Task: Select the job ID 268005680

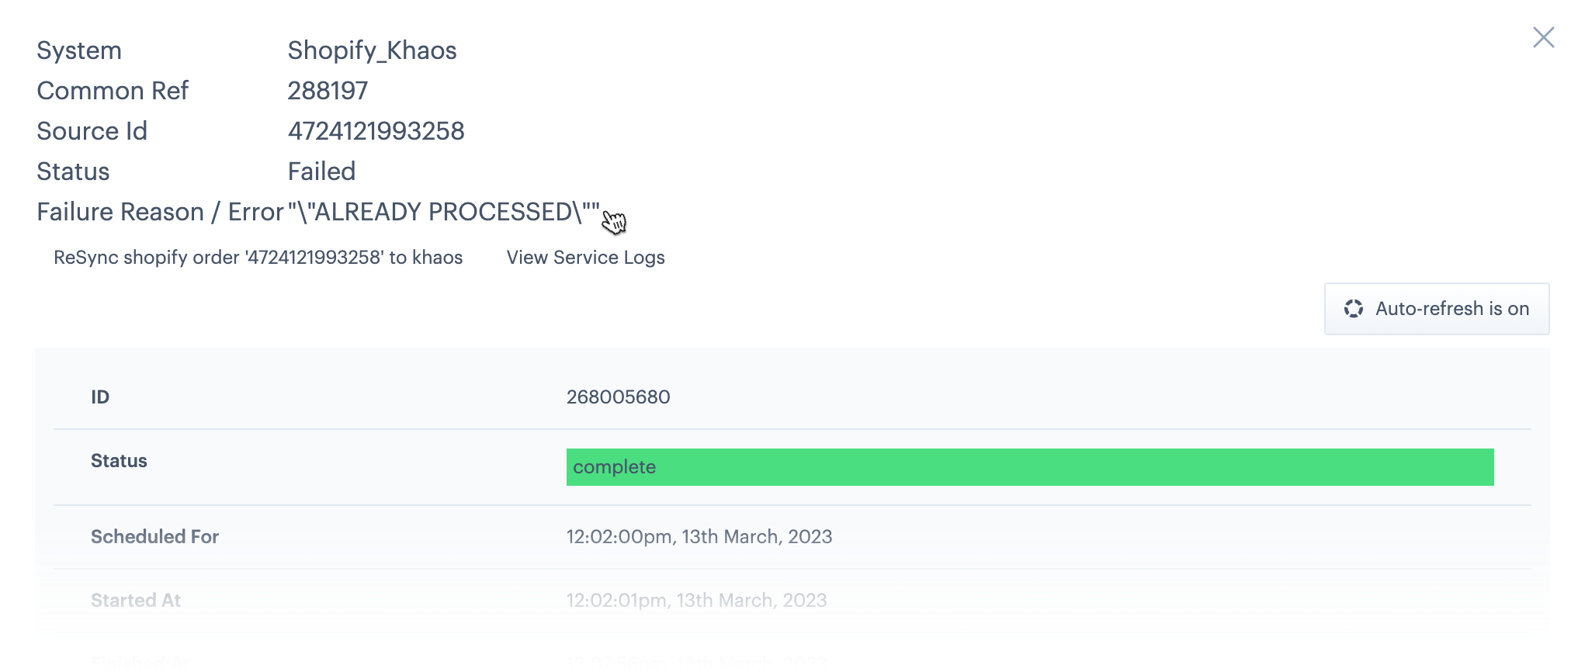Action: [x=618, y=397]
